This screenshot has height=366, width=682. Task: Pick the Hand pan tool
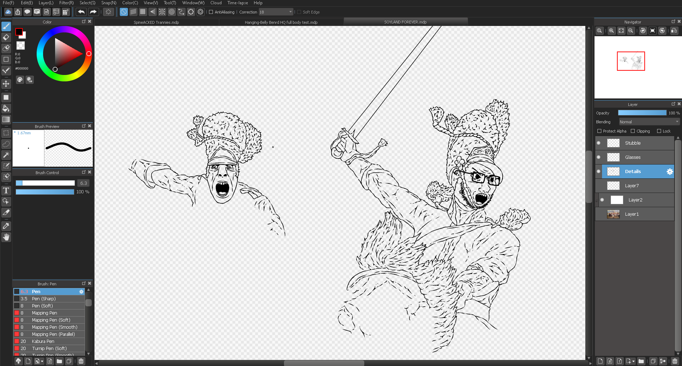(x=6, y=237)
